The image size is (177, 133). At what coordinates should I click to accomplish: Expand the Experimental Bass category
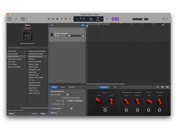(x=25, y=67)
